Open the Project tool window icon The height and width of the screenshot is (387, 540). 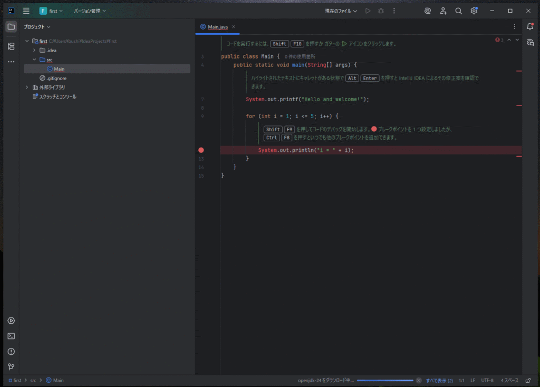tap(12, 27)
